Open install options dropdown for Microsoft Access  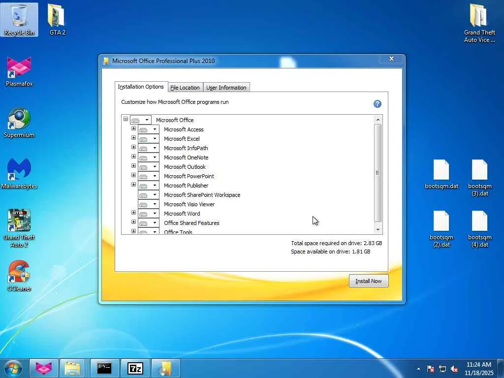tap(149, 129)
